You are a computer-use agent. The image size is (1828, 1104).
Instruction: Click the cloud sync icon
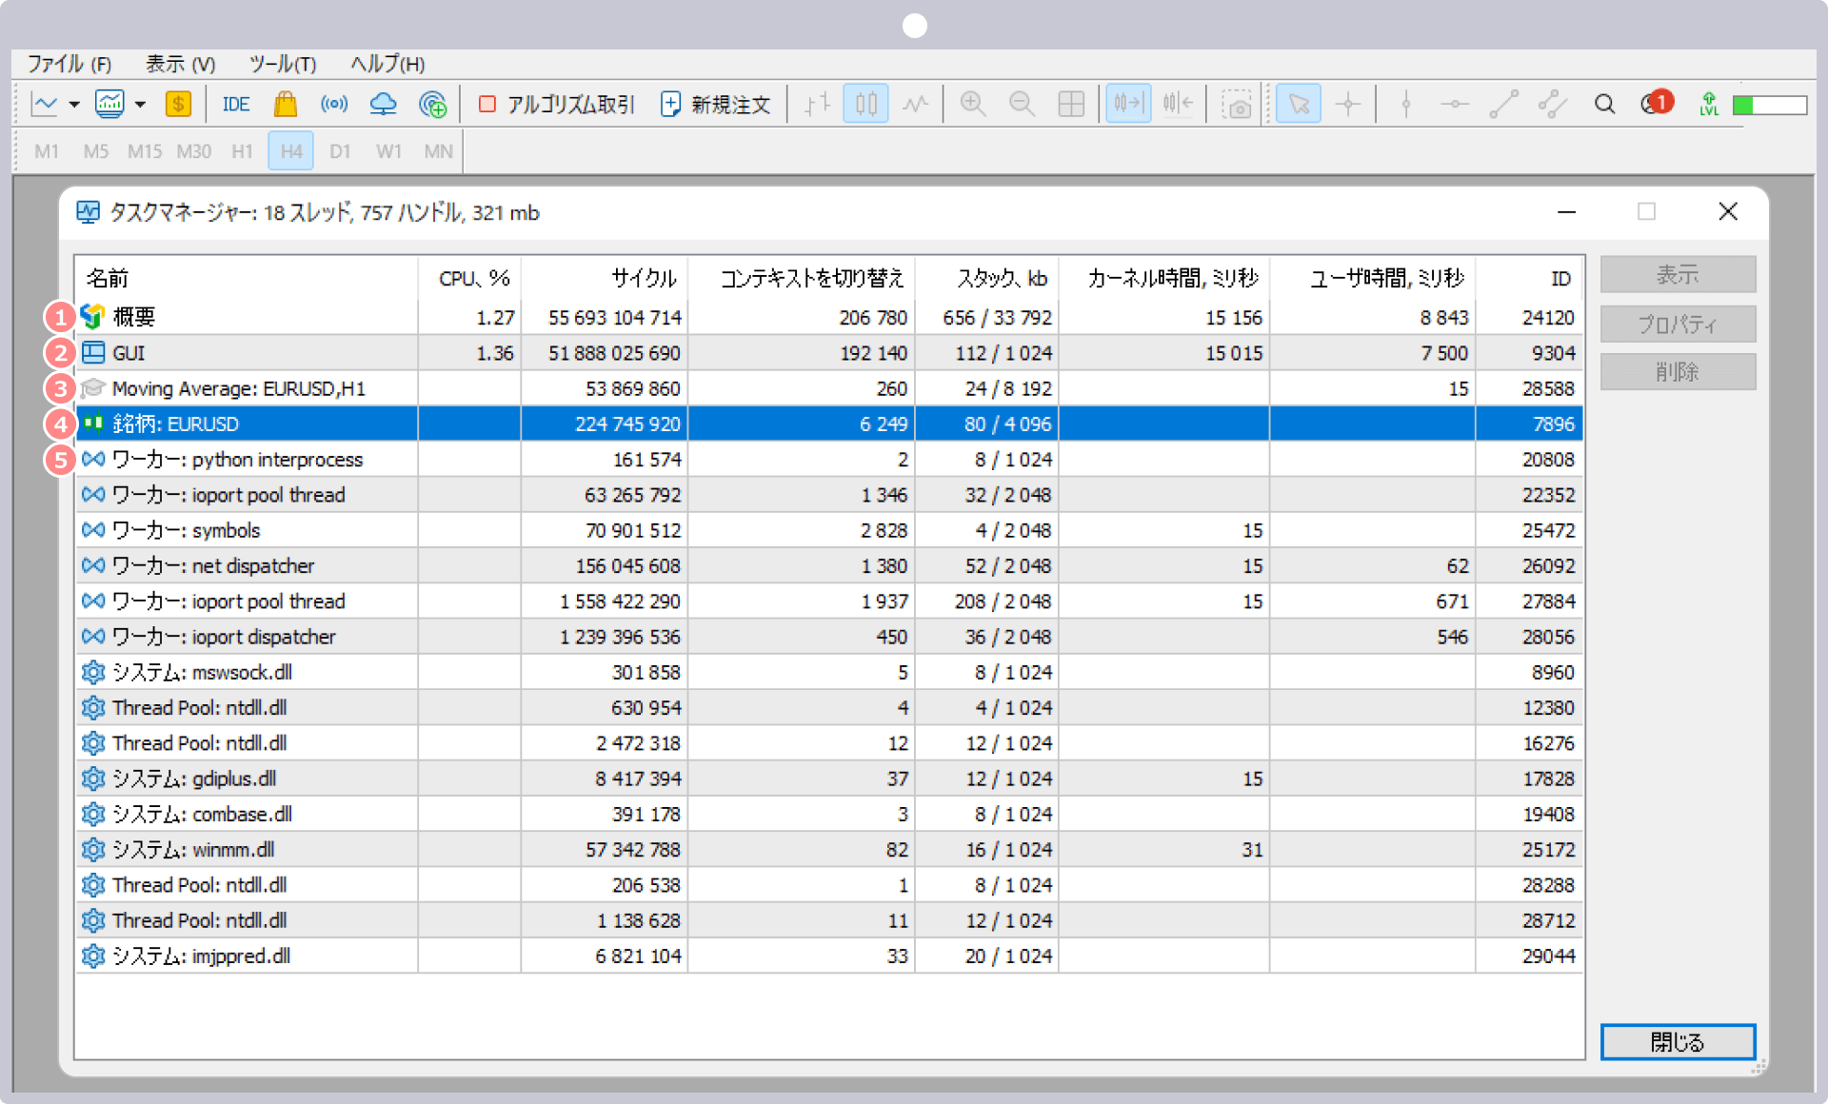(x=384, y=106)
